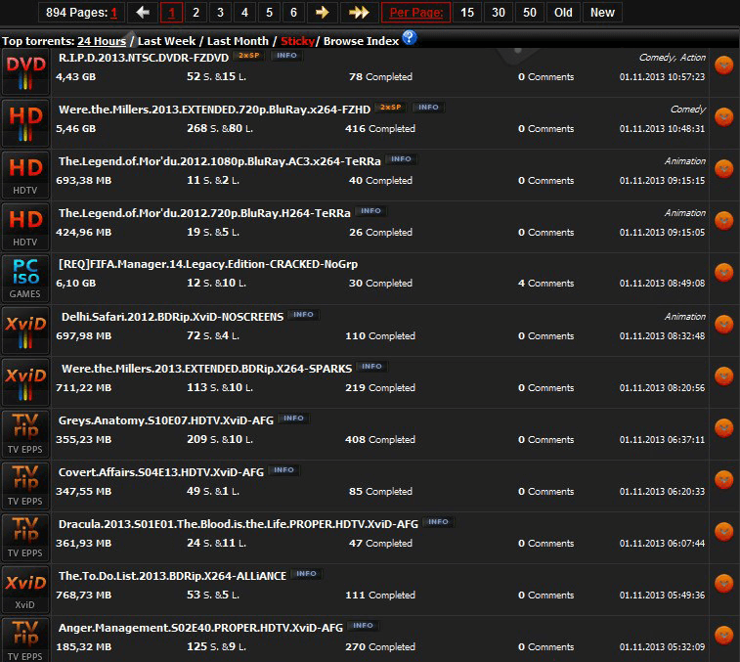Open INFO badge for Delhi.Safari
Screen dimensions: 740x662
coord(303,315)
